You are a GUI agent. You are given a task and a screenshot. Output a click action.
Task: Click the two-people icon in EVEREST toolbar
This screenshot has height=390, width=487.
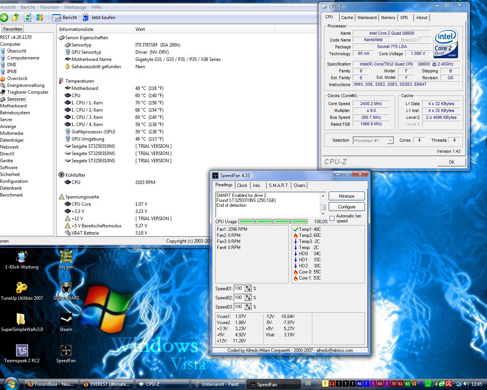click(39, 17)
